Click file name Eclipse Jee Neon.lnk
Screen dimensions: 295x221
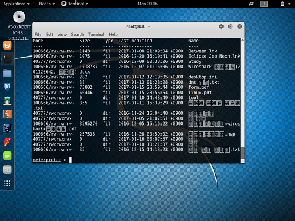click(x=214, y=57)
